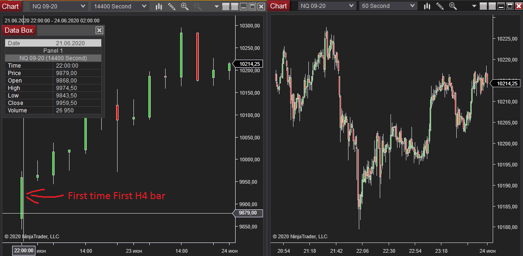The height and width of the screenshot is (256, 523).
Task: Click the 10225,00 price axis label on right chart
Action: pyautogui.click(x=507, y=39)
